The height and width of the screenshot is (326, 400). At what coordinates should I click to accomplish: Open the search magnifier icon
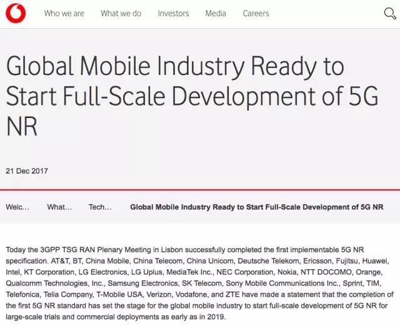pos(390,13)
